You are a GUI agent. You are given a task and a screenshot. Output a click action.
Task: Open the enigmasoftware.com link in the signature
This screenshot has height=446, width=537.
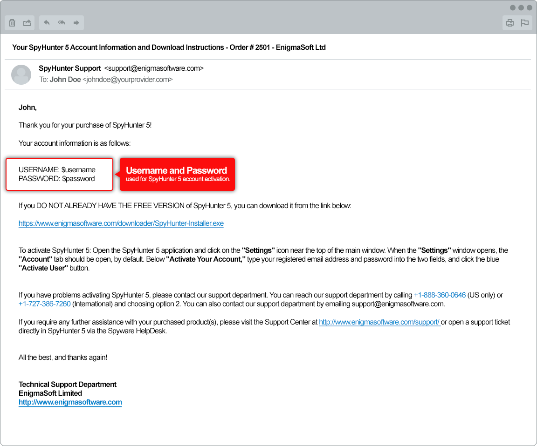[70, 402]
